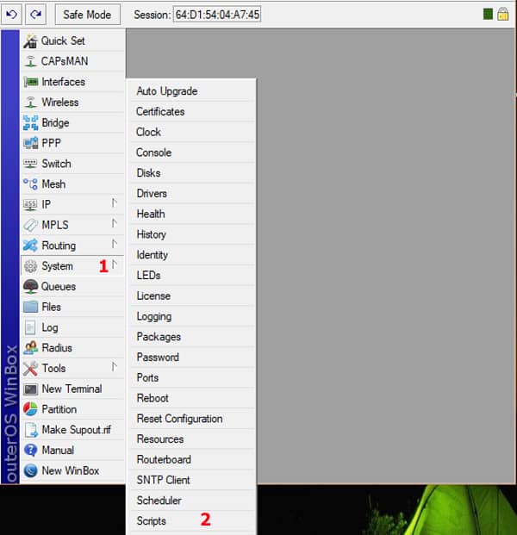Open Packages submenu entry

click(x=193, y=337)
